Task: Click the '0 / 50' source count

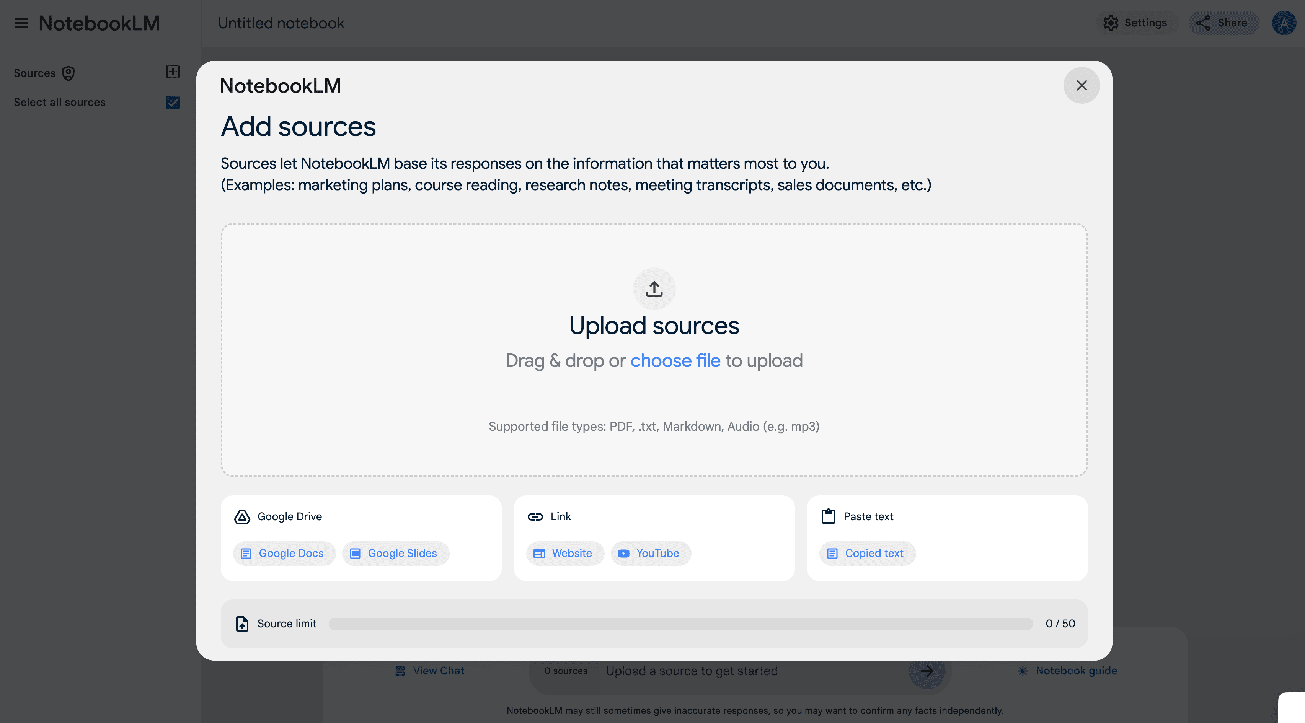Action: [1060, 624]
